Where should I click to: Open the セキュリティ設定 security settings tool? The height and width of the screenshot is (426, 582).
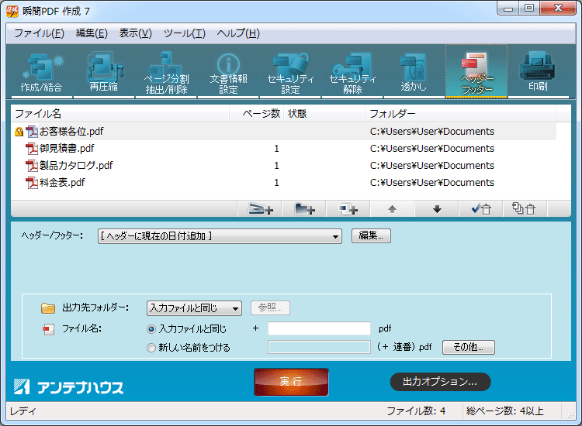290,72
